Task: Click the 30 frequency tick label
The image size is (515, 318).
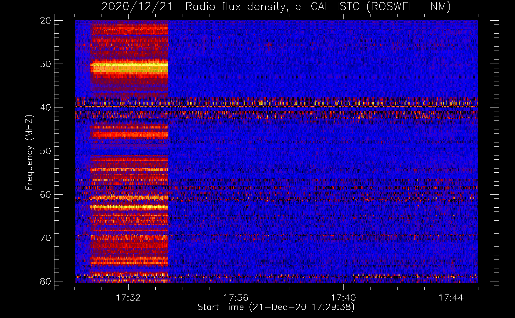Action: point(46,64)
